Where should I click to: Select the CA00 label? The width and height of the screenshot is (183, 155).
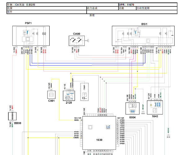pyautogui.click(x=77, y=34)
